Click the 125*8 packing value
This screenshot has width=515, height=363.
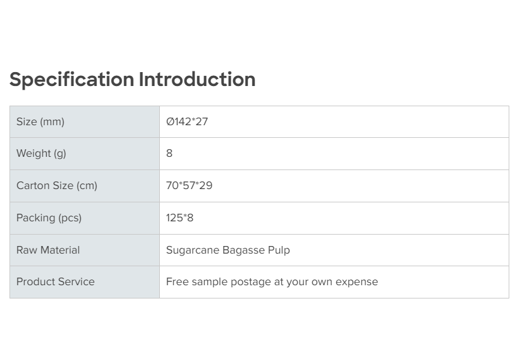(x=180, y=218)
